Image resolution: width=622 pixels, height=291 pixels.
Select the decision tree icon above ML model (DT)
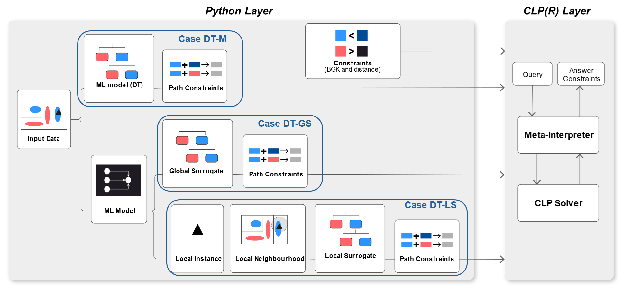click(x=117, y=62)
